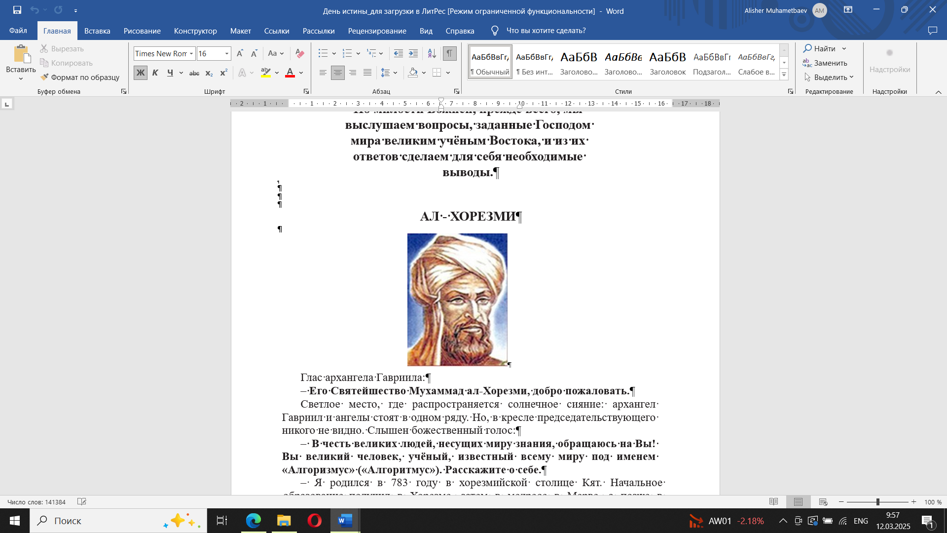This screenshot has width=947, height=533.
Task: Click the Save floppy disk icon
Action: click(x=17, y=10)
